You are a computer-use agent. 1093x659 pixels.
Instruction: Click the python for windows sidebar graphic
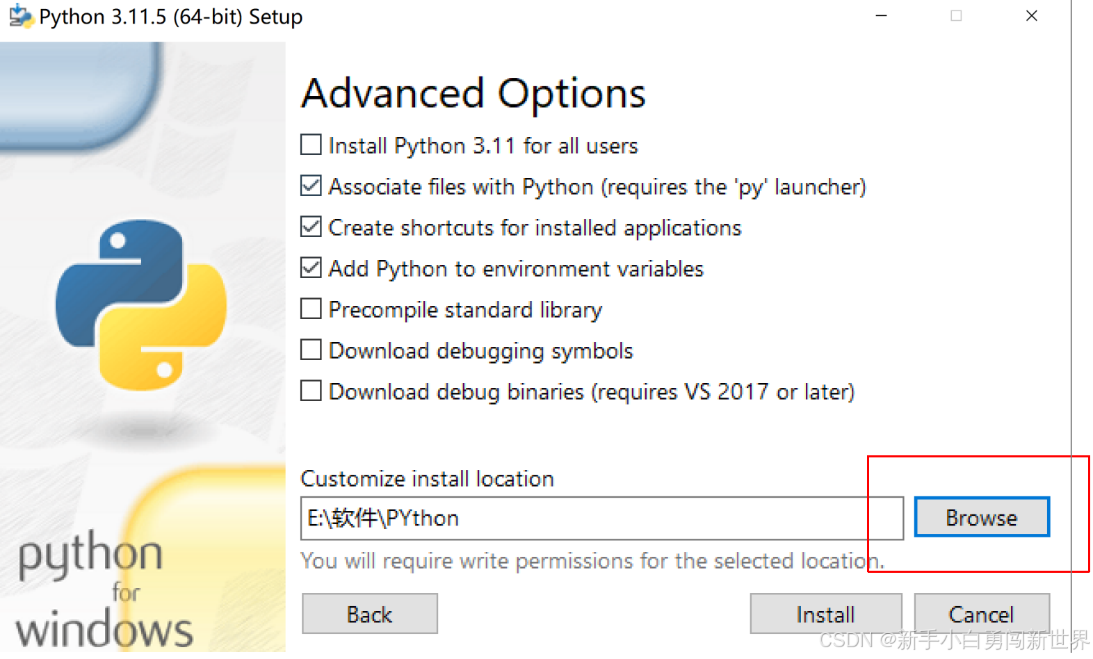click(x=104, y=591)
